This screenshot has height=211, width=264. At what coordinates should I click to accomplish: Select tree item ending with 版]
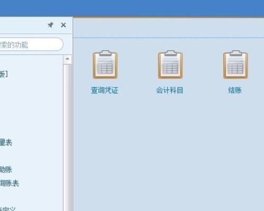(x=4, y=74)
